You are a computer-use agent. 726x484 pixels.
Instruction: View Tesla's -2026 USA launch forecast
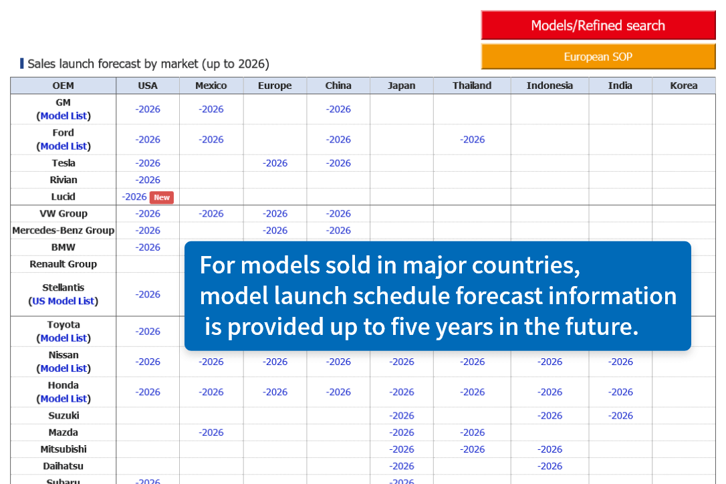(x=148, y=163)
